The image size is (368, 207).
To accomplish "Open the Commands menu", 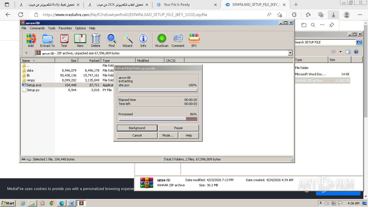I will coord(37,28).
